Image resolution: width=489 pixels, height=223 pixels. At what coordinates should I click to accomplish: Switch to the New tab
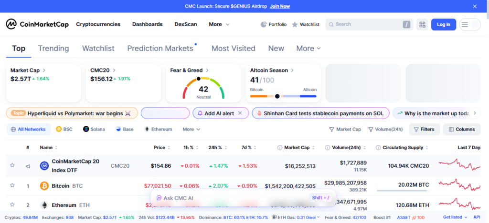tap(276, 49)
